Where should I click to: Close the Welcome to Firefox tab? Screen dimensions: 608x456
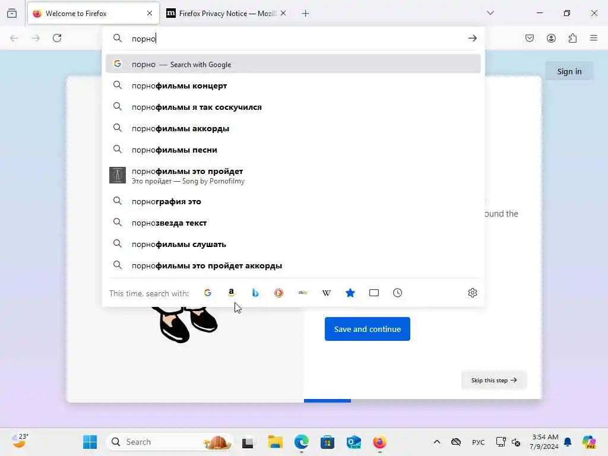tap(150, 13)
